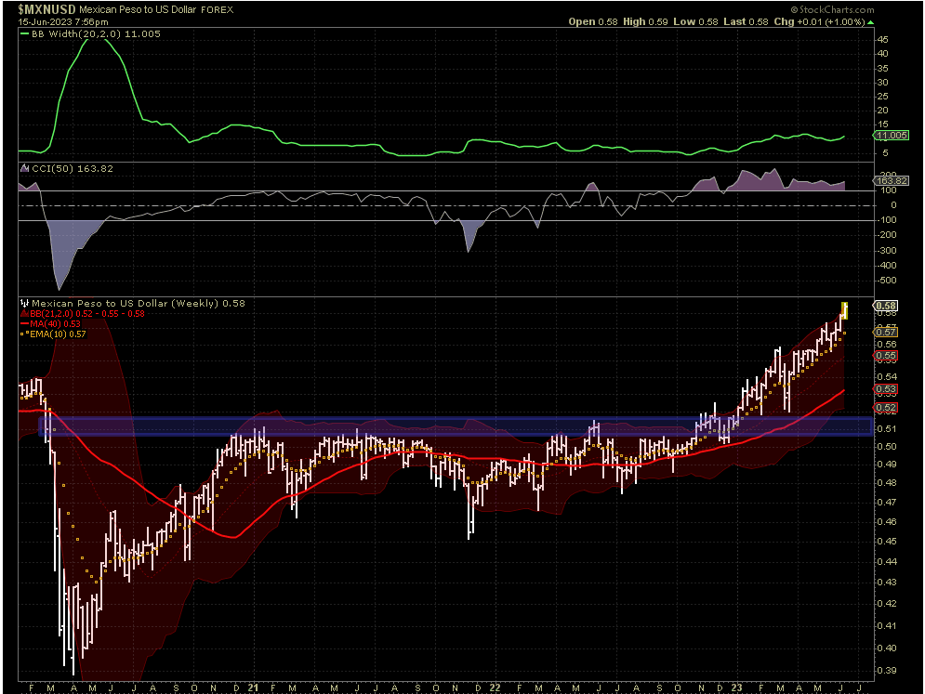
Task: Click the yellow highlighted latest weekly candle
Action: point(845,310)
